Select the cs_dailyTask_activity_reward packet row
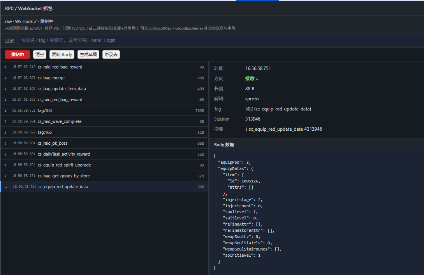Viewport: 424px width, 275px height. (x=104, y=154)
